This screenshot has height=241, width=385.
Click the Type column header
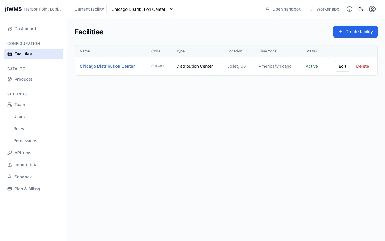[x=180, y=51]
